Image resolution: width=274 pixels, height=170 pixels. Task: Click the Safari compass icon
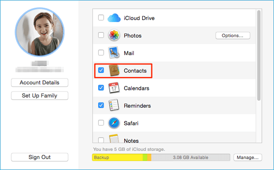point(114,123)
